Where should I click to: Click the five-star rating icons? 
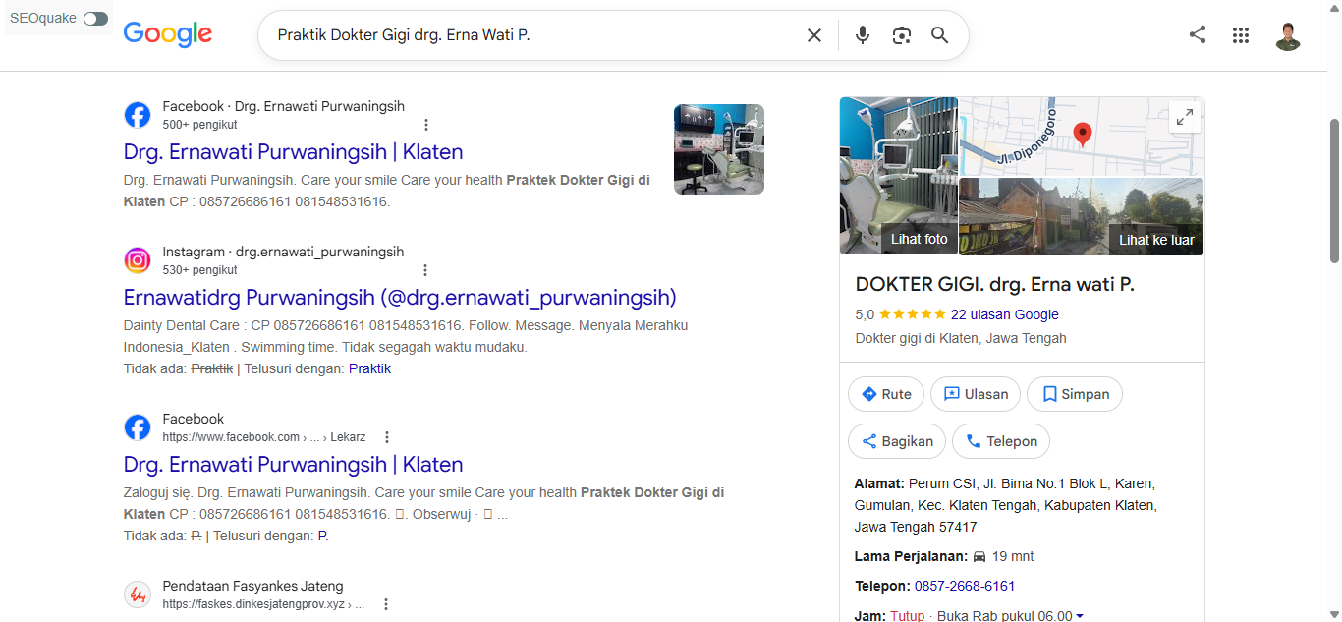pyautogui.click(x=913, y=314)
